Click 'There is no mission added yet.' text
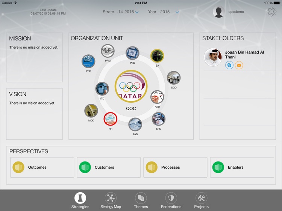The image size is (282, 211). tap(34, 48)
